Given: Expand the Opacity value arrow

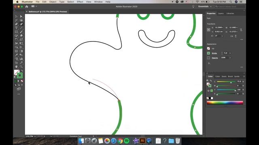Looking at the screenshot, I should pyautogui.click(x=230, y=58).
